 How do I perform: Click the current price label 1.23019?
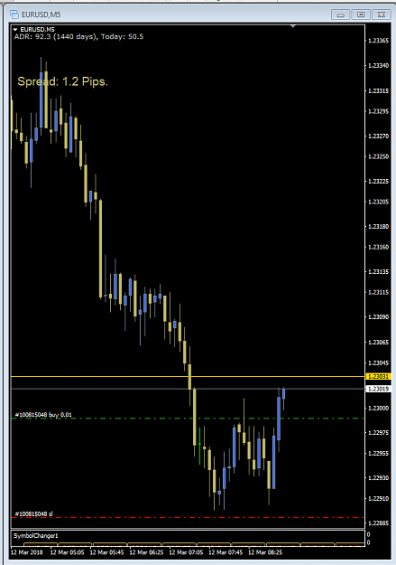(378, 389)
